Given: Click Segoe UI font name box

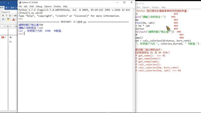Looking at the screenshot, I should [9, 12].
